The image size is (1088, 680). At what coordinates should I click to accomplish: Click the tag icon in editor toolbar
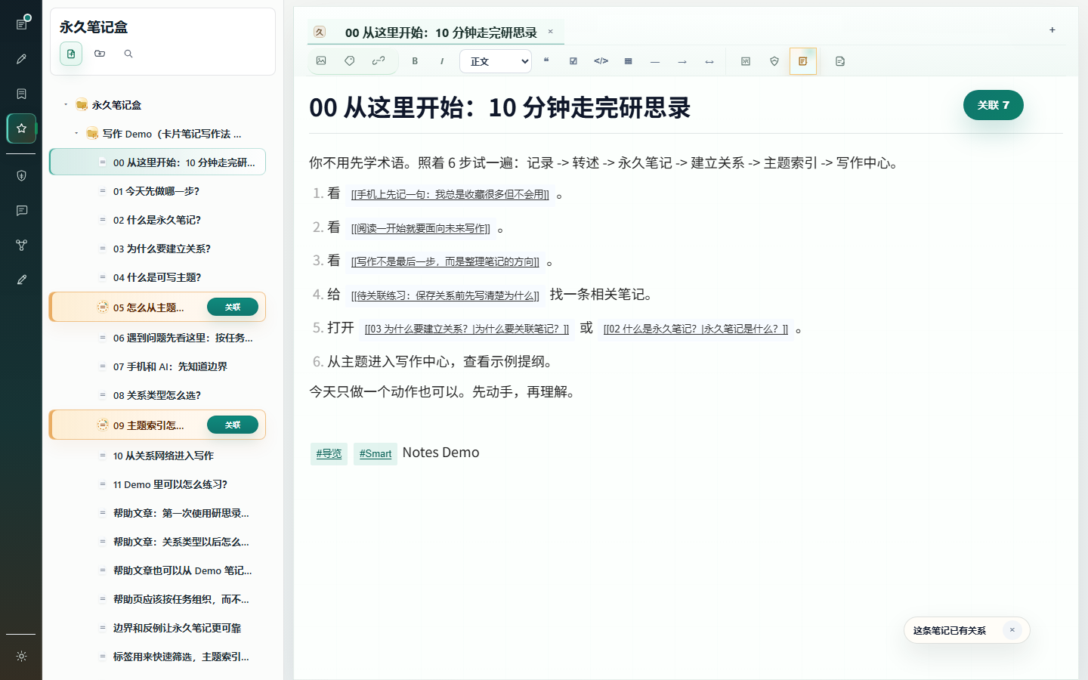(x=350, y=61)
